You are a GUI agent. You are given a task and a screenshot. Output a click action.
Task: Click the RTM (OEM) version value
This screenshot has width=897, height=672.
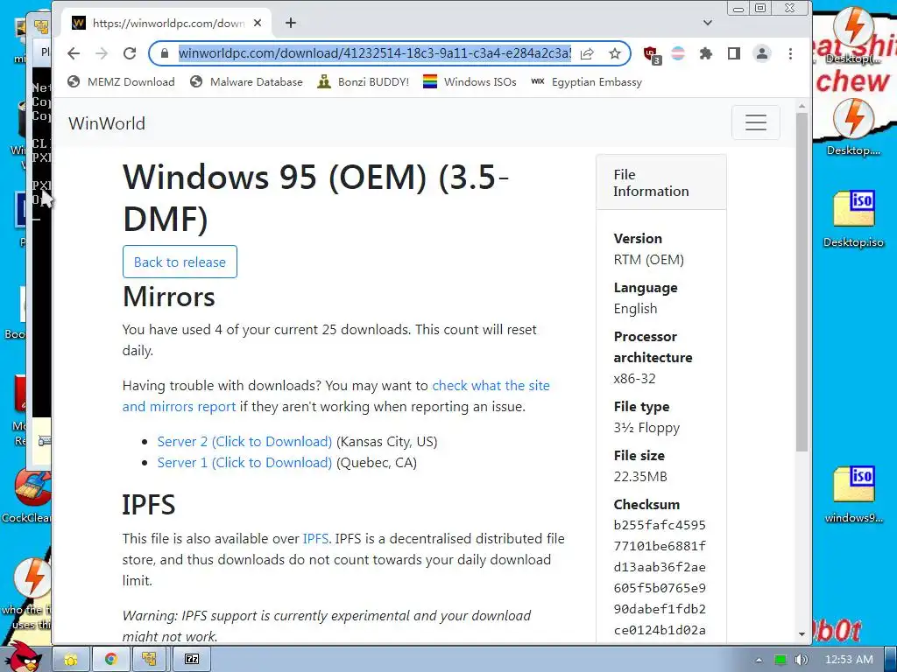[649, 260]
